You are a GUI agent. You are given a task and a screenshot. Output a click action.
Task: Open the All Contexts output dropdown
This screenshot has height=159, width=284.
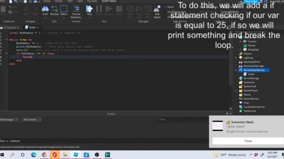tap(32, 120)
